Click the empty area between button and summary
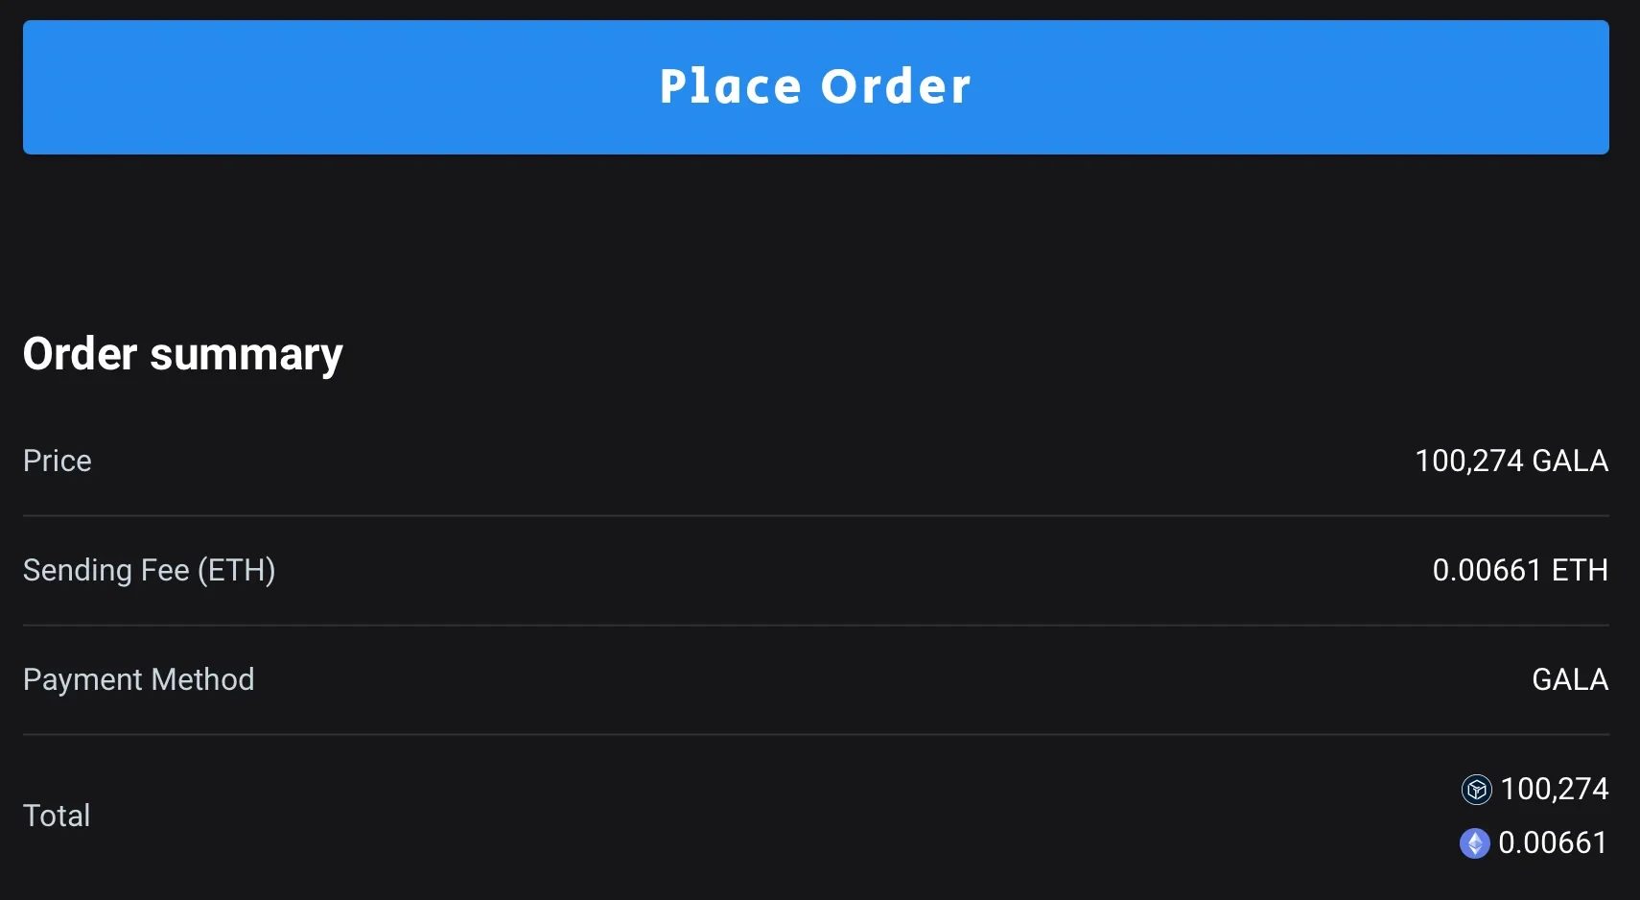 click(x=815, y=240)
